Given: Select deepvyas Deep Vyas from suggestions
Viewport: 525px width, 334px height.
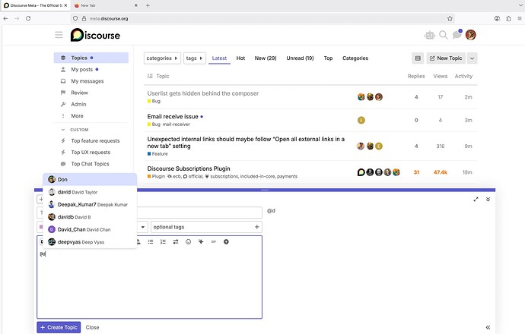Looking at the screenshot, I should [90, 242].
